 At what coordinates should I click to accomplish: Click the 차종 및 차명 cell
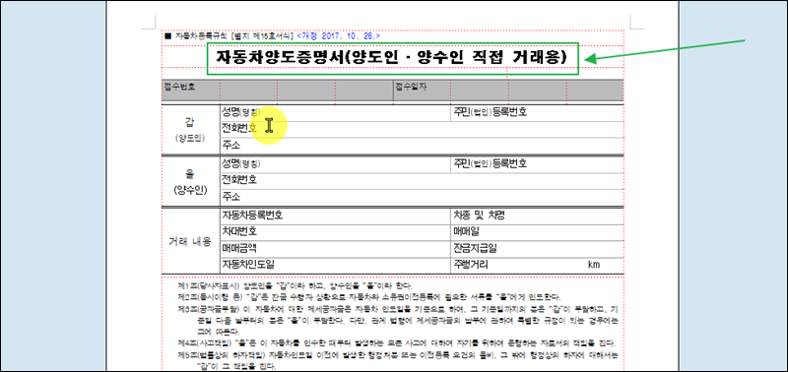pyautogui.click(x=537, y=216)
